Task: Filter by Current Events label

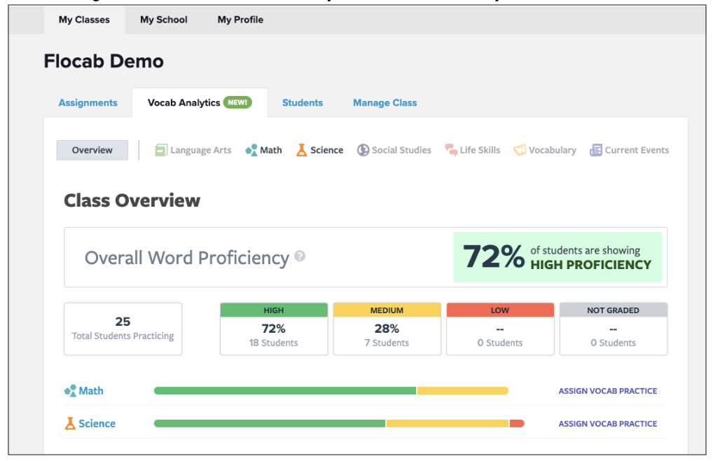Action: tap(637, 150)
